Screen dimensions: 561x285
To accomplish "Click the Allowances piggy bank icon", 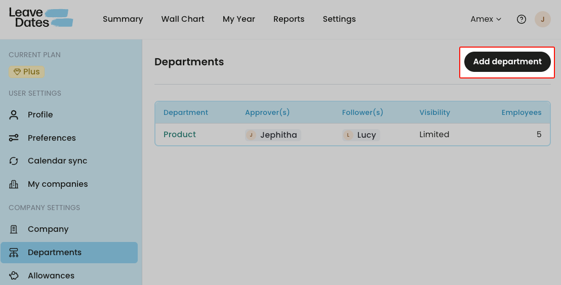I will click(x=14, y=276).
